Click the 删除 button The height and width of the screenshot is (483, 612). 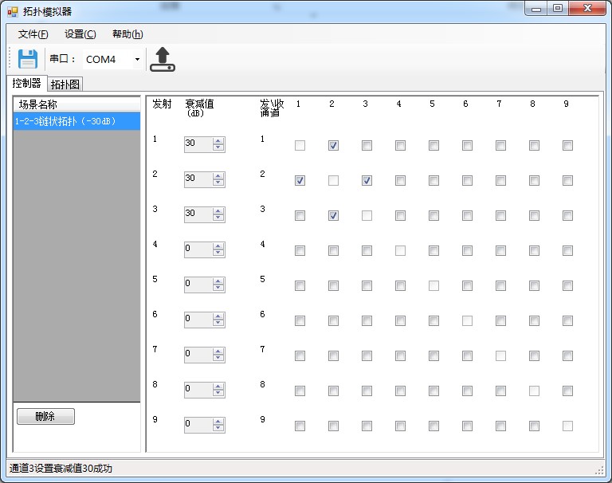[45, 417]
